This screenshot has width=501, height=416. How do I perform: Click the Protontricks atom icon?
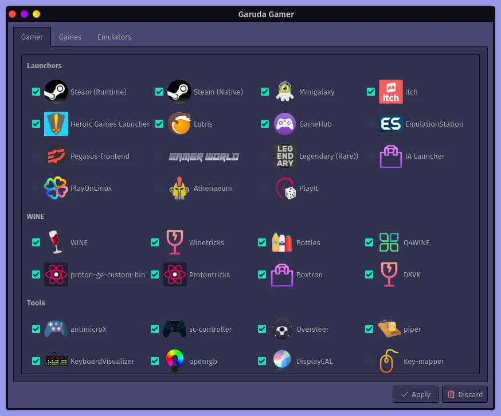click(x=174, y=274)
